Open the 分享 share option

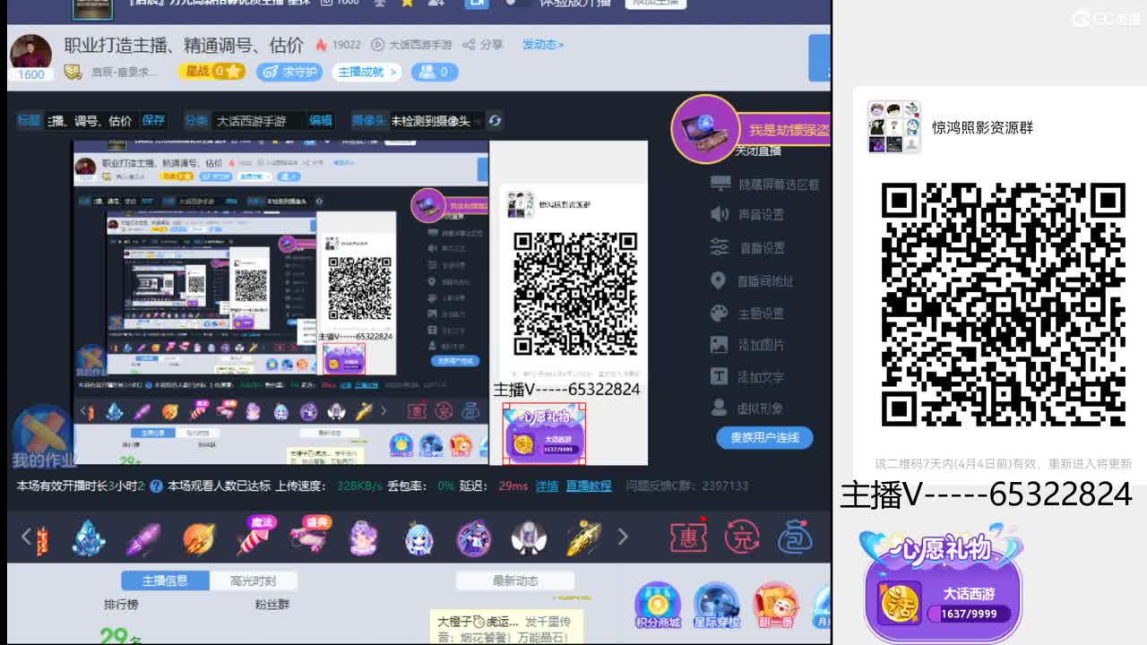pos(482,45)
